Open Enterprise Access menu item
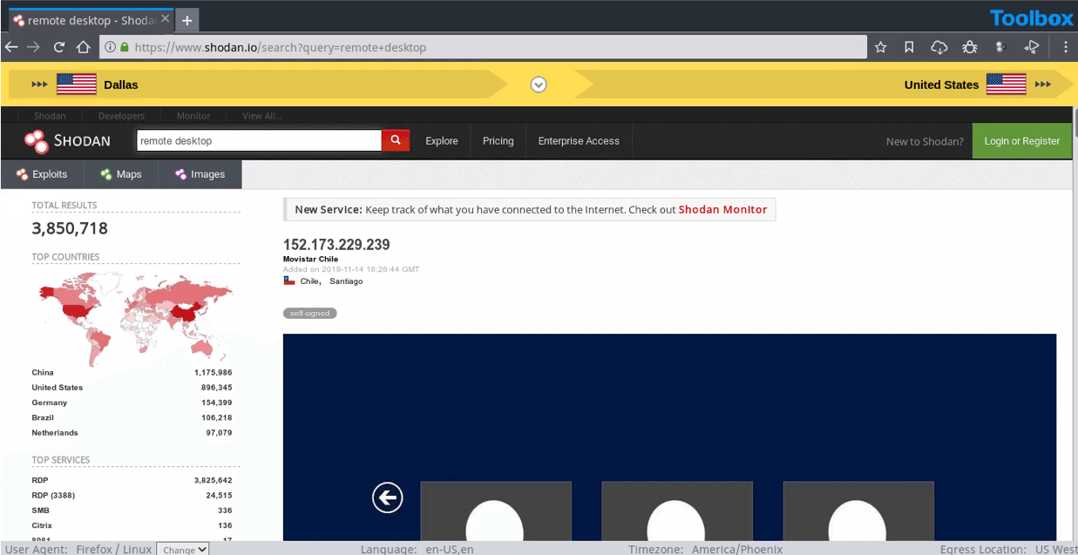 pos(579,141)
